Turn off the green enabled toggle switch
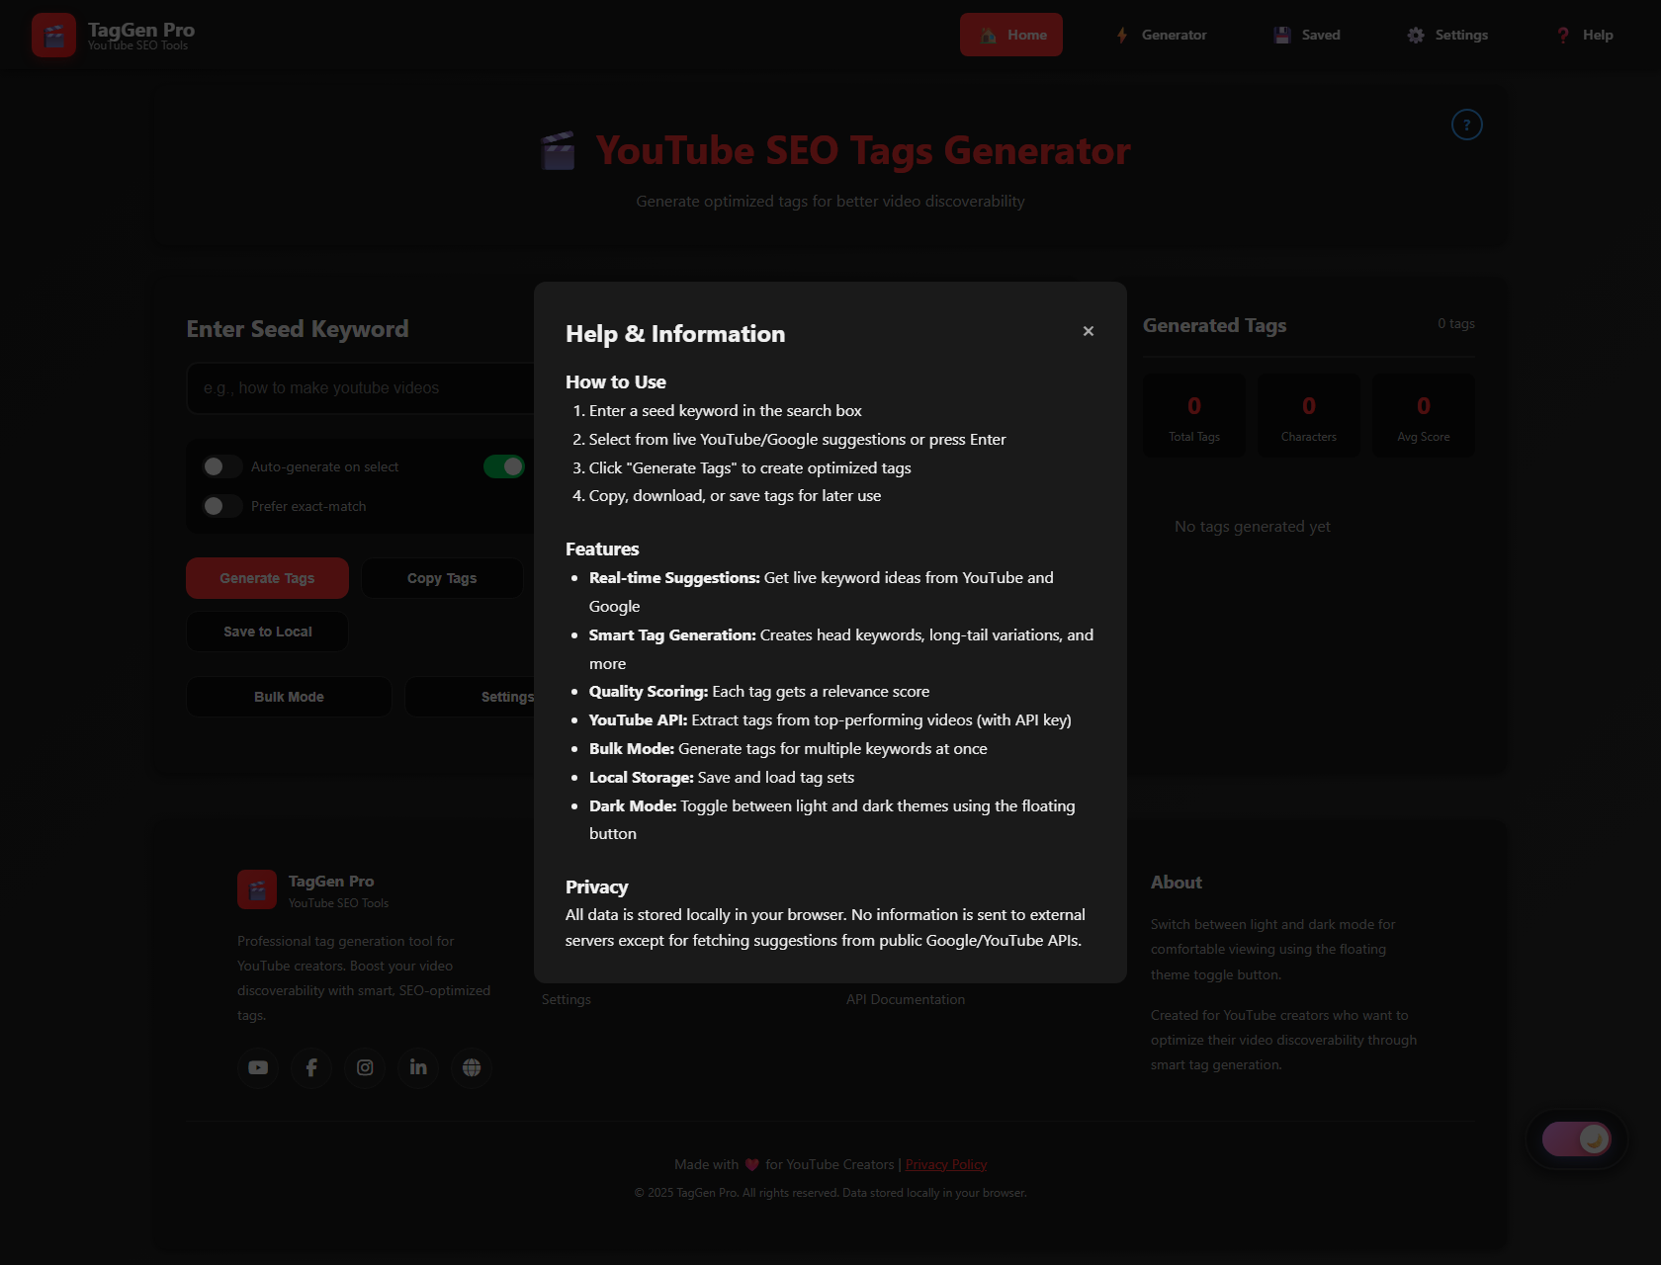 (504, 466)
